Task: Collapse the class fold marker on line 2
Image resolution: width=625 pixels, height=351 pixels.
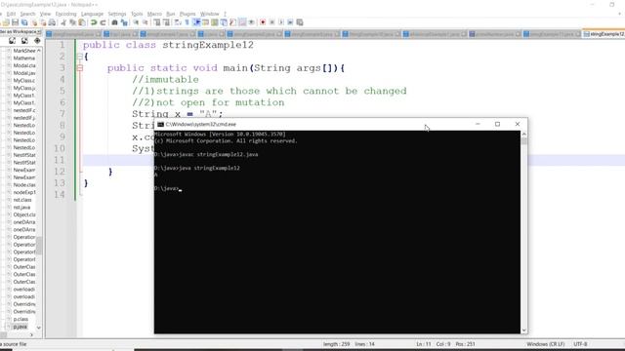Action: click(x=80, y=57)
